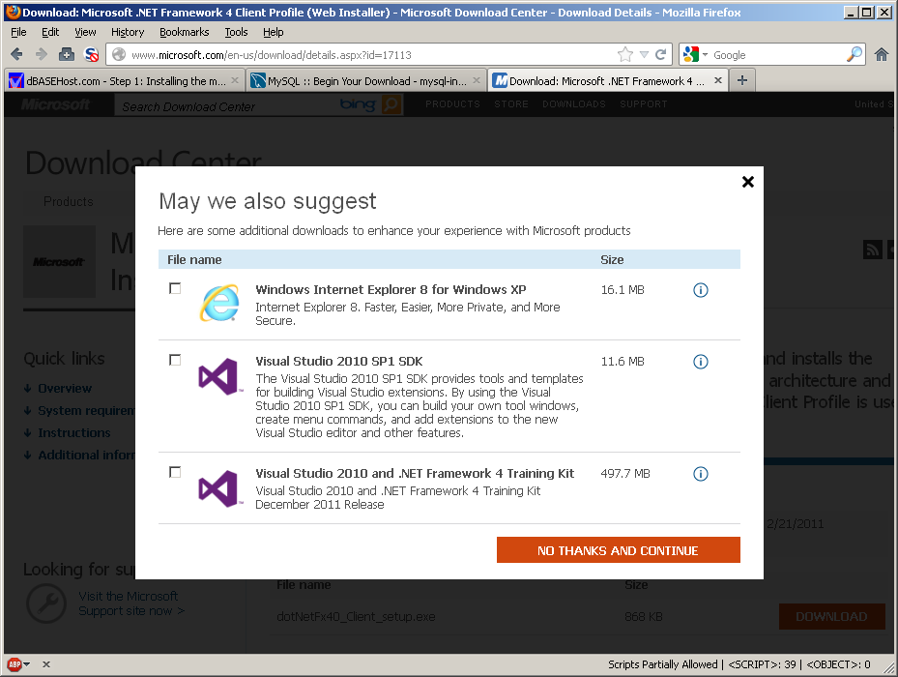Visit the Microsoft Support site now link
The width and height of the screenshot is (898, 677).
131,603
